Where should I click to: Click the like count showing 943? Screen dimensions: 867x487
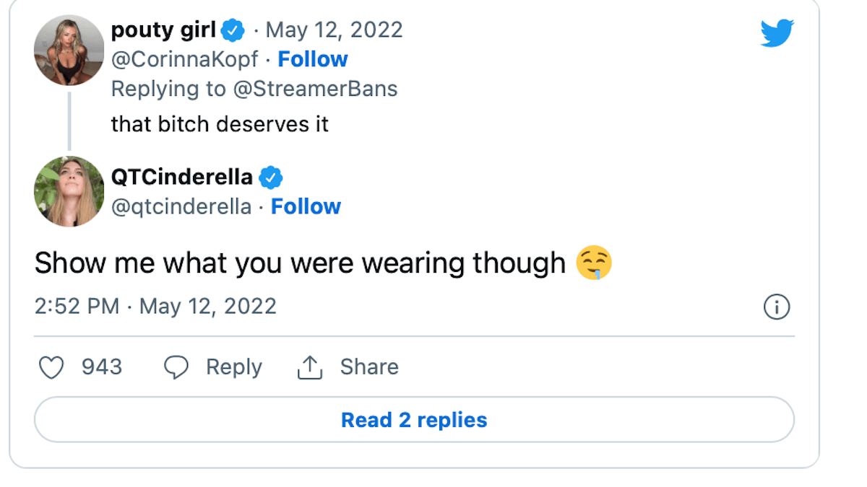coord(102,367)
